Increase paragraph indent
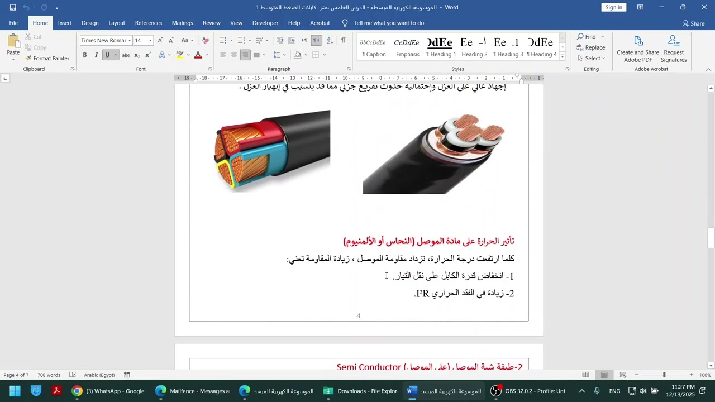The height and width of the screenshot is (402, 715). (x=291, y=40)
